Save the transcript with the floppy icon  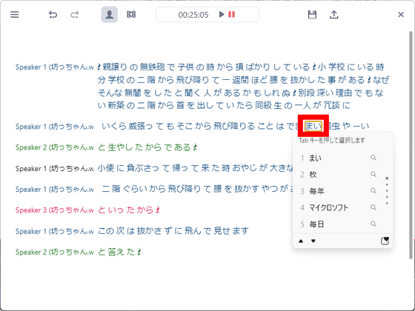[x=312, y=15]
